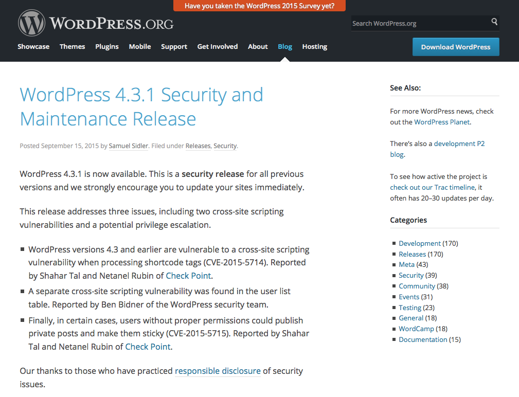Open the Releases tag under the post title
This screenshot has width=519, height=397.
198,146
